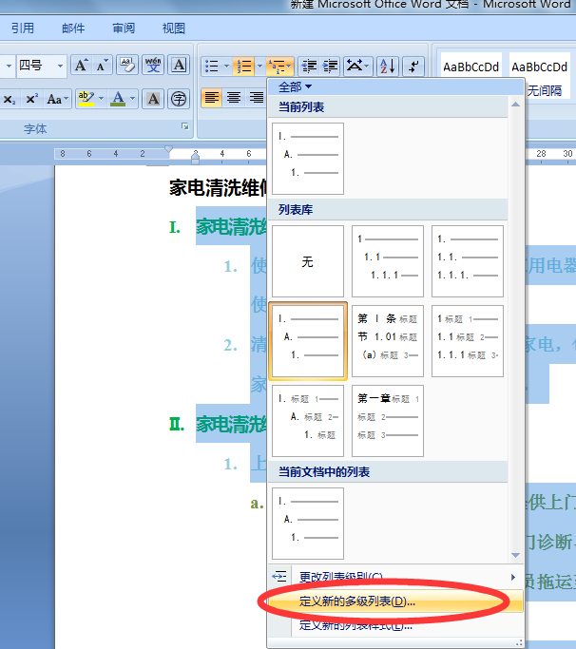The width and height of the screenshot is (576, 649).
Task: Click the Show paragraph marks icon
Action: coord(413,66)
